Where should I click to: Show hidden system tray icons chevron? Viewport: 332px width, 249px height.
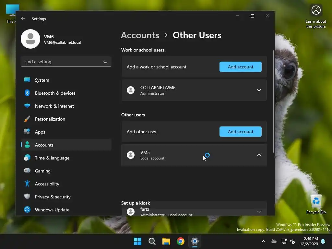[x=264, y=241]
